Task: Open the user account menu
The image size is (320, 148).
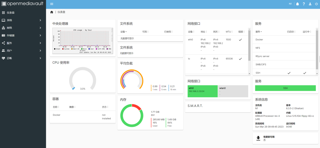Action: point(310,4)
